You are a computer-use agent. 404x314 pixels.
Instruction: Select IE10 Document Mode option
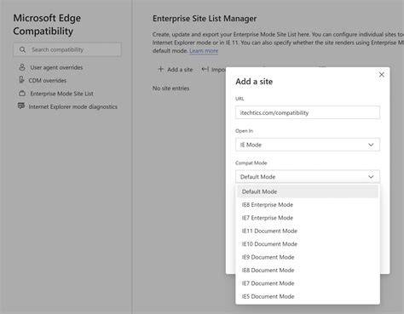pyautogui.click(x=308, y=244)
